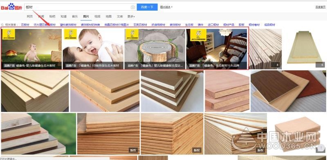Click 版权 badge on thin layered boards image
327x160 pixels.
click(x=261, y=150)
